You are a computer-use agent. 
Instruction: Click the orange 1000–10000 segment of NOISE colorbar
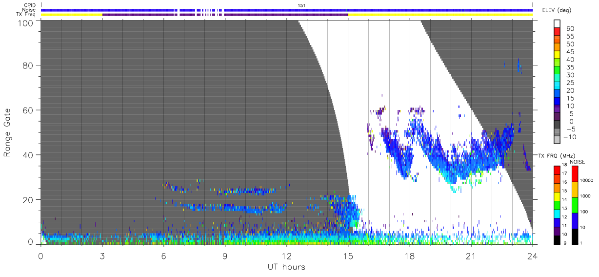(575, 189)
